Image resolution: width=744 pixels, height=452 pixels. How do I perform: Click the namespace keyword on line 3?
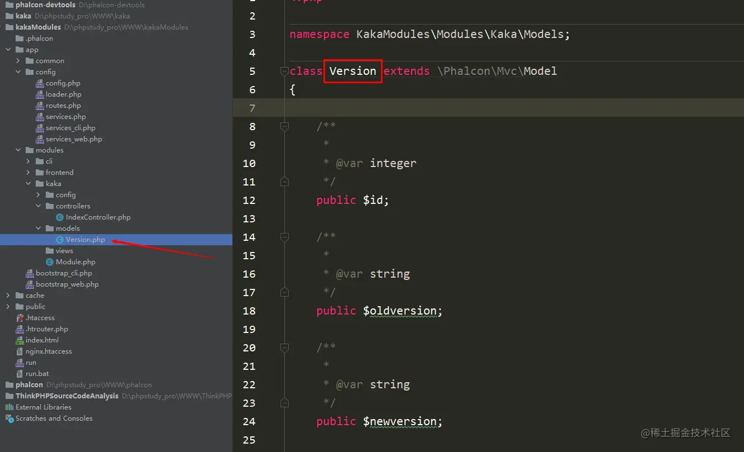point(319,34)
